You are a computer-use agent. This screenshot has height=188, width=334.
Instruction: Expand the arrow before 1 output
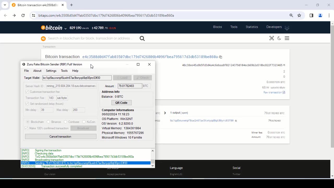pyautogui.click(x=165, y=113)
